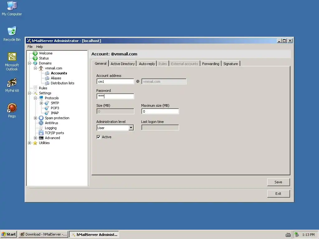The height and width of the screenshot is (239, 319).
Task: Expand the Utilities tree node
Action: (30, 143)
